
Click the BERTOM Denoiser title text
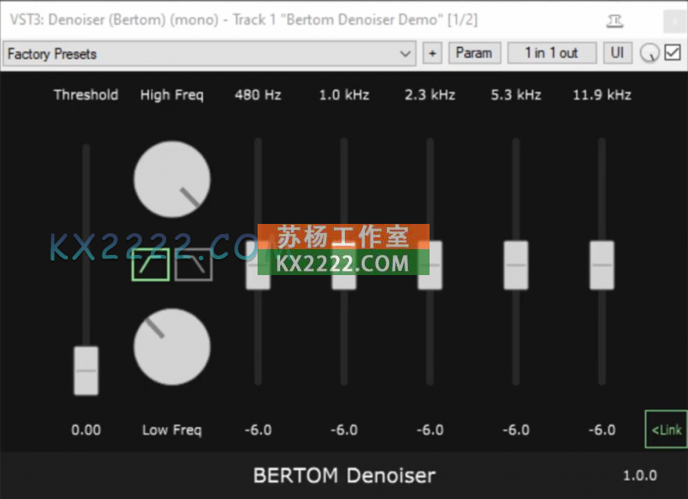click(345, 476)
